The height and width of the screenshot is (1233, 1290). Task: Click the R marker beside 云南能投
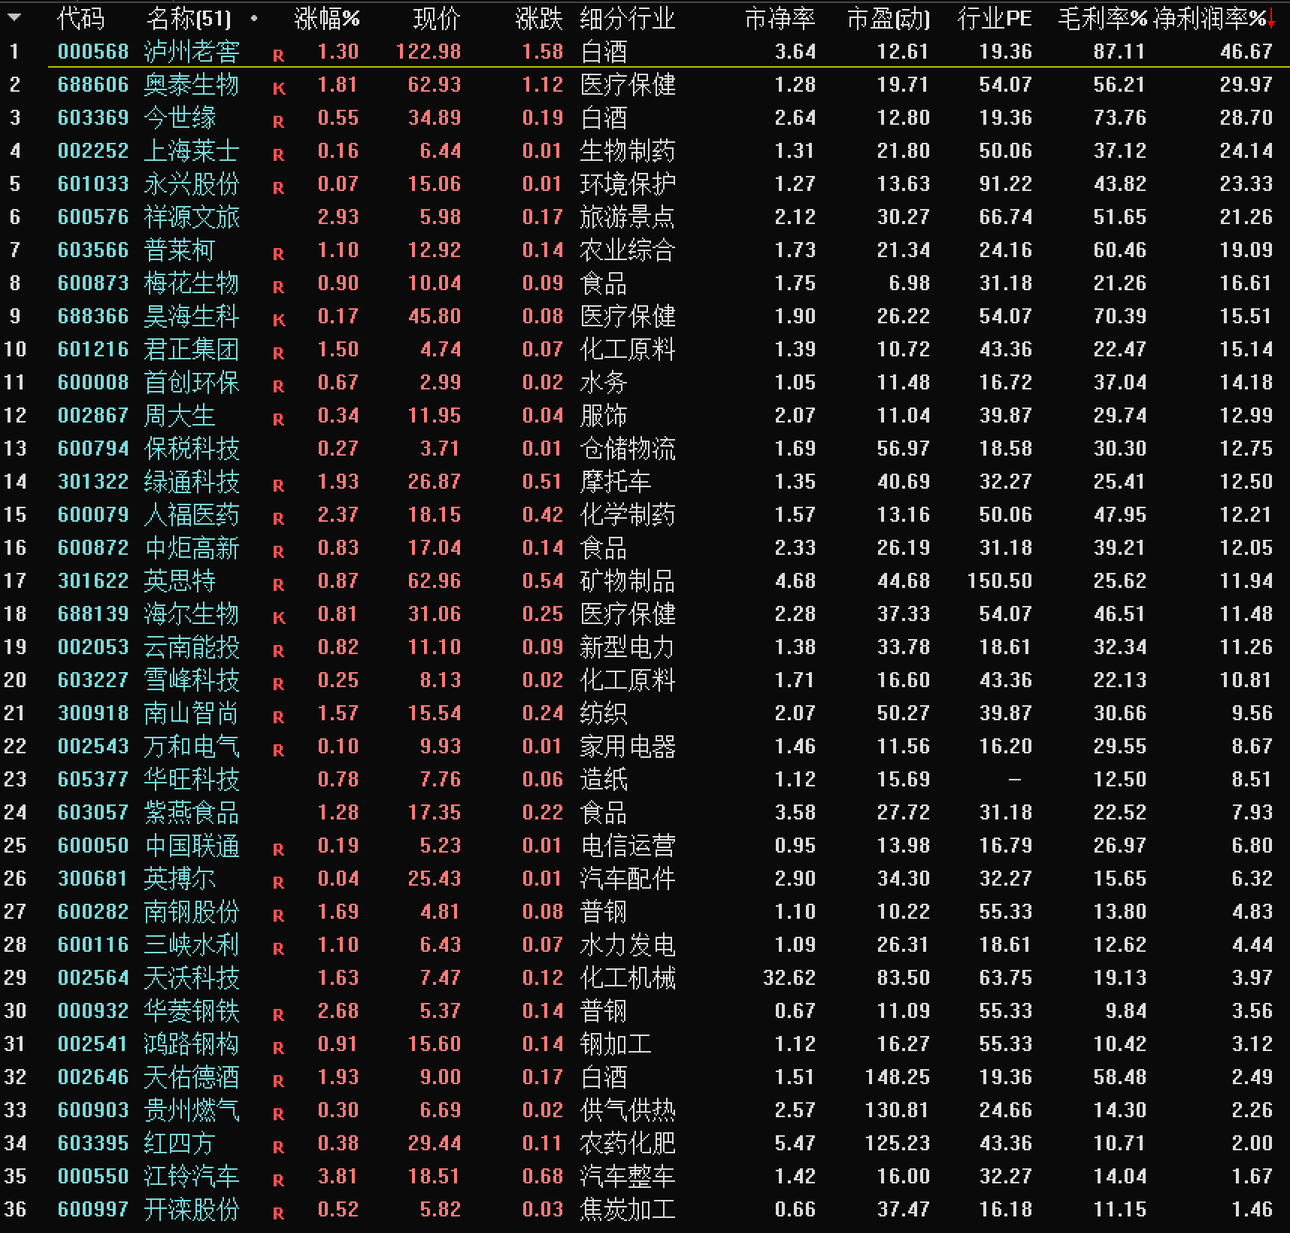point(279,650)
